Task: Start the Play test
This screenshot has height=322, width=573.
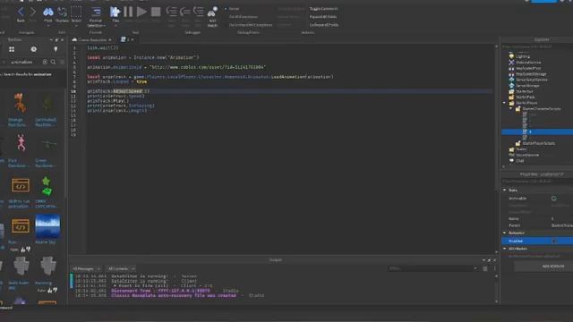Action: [115, 12]
